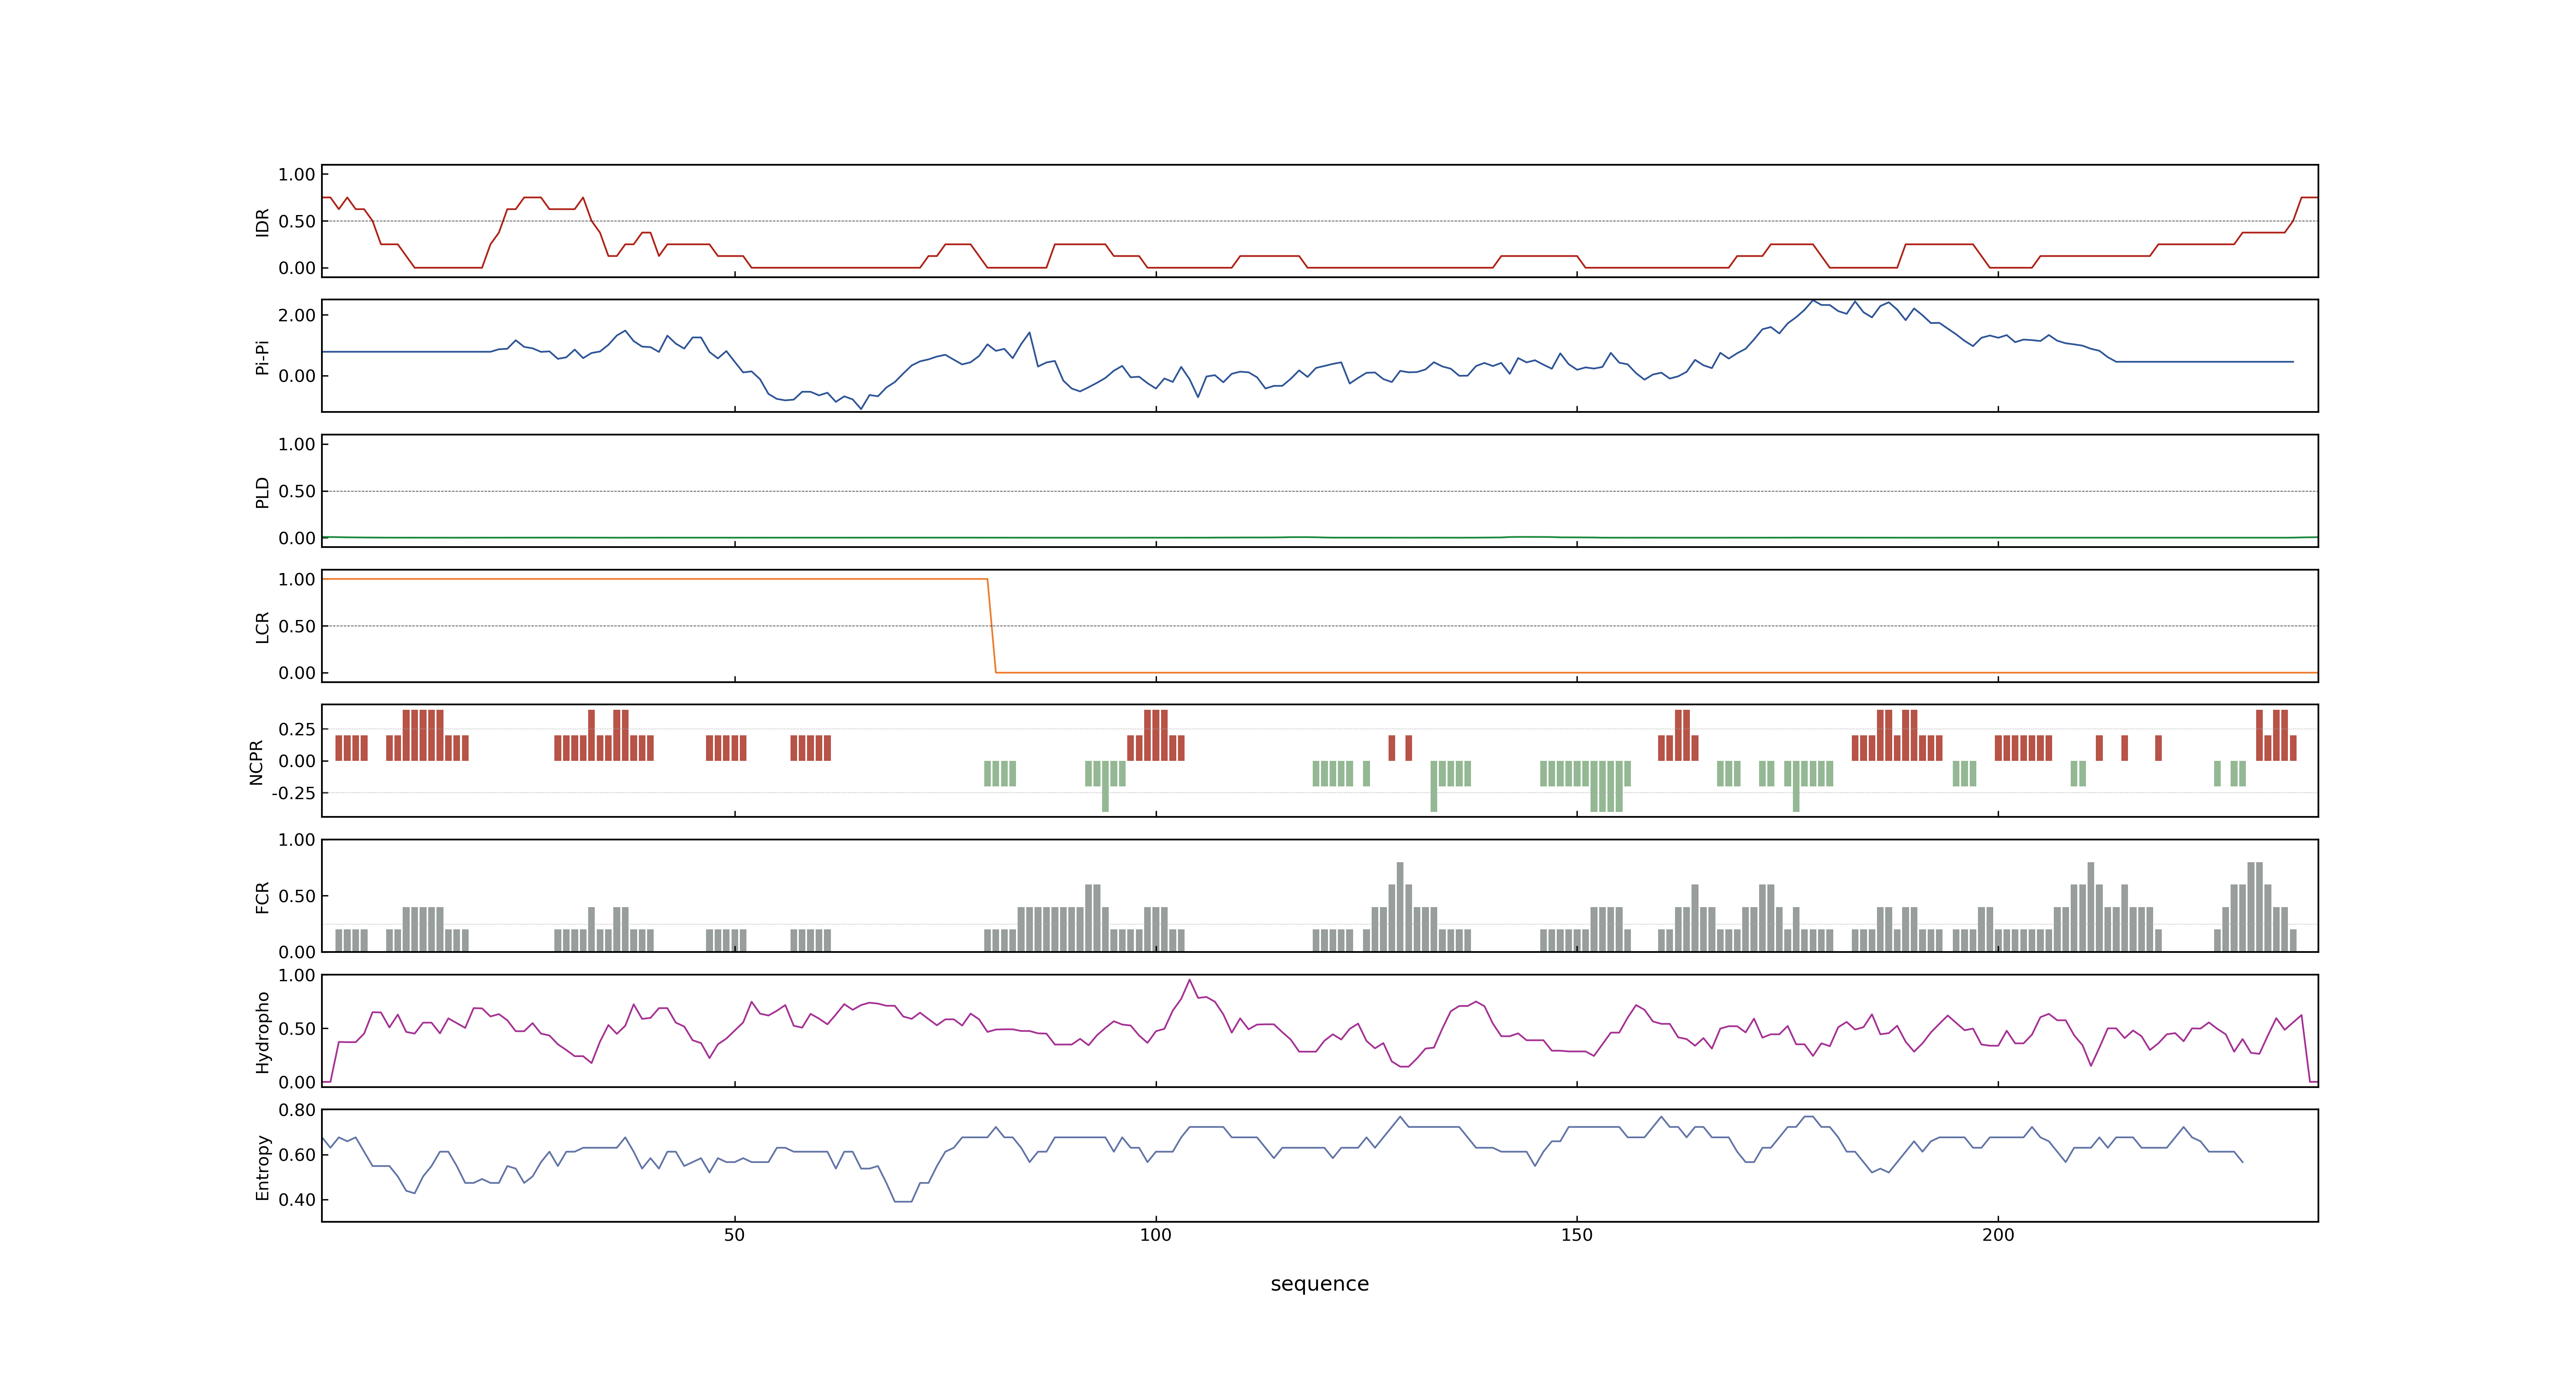Click the Hydropho peak near residue 104

1189,980
